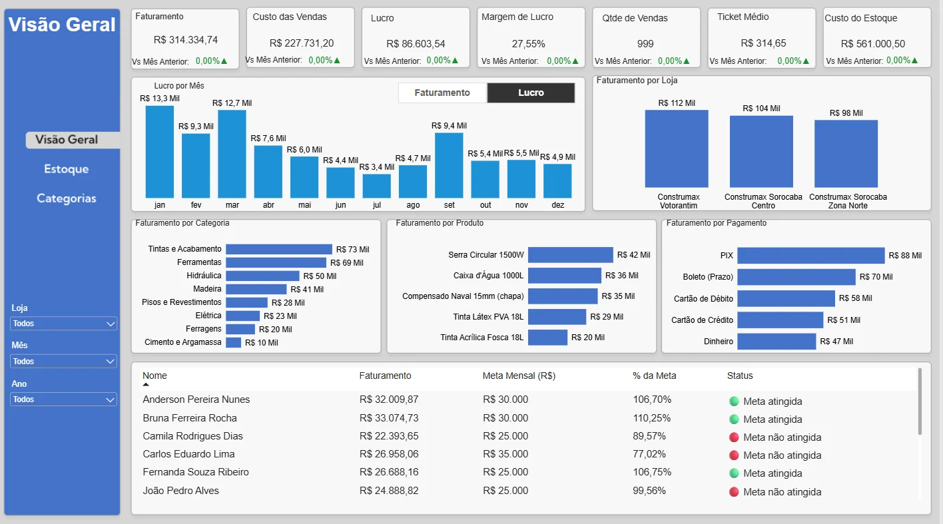Click the green up arrow in Custo das Vendas card
Screen dimensions: 943x524
[337, 61]
